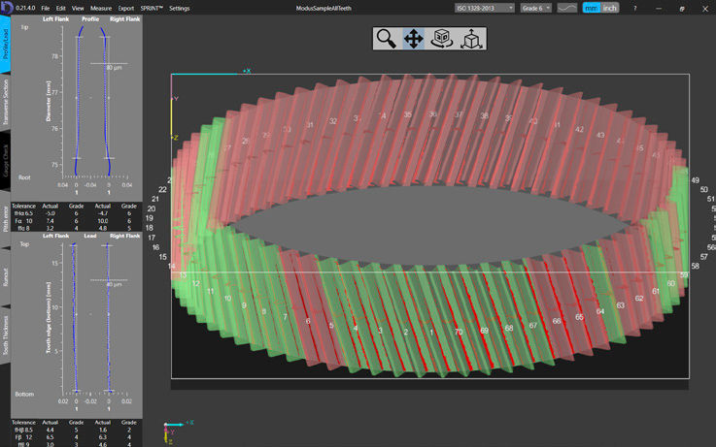Open the Settings menu
Screen dimensions: 716x447
click(179, 8)
